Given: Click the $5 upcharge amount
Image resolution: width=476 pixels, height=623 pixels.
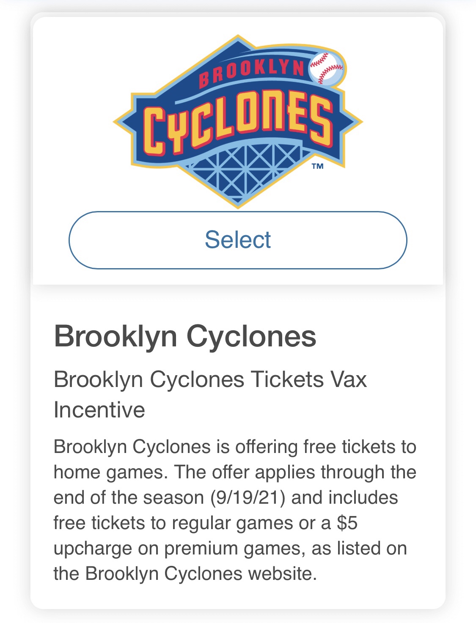Looking at the screenshot, I should point(347,523).
